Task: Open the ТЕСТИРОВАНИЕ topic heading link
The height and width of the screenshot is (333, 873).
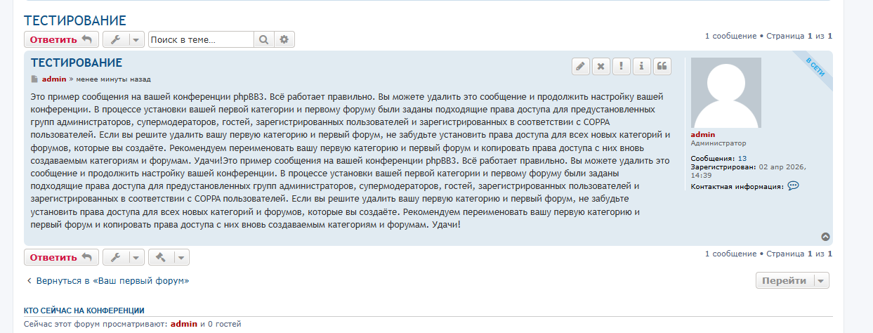Action: point(74,20)
